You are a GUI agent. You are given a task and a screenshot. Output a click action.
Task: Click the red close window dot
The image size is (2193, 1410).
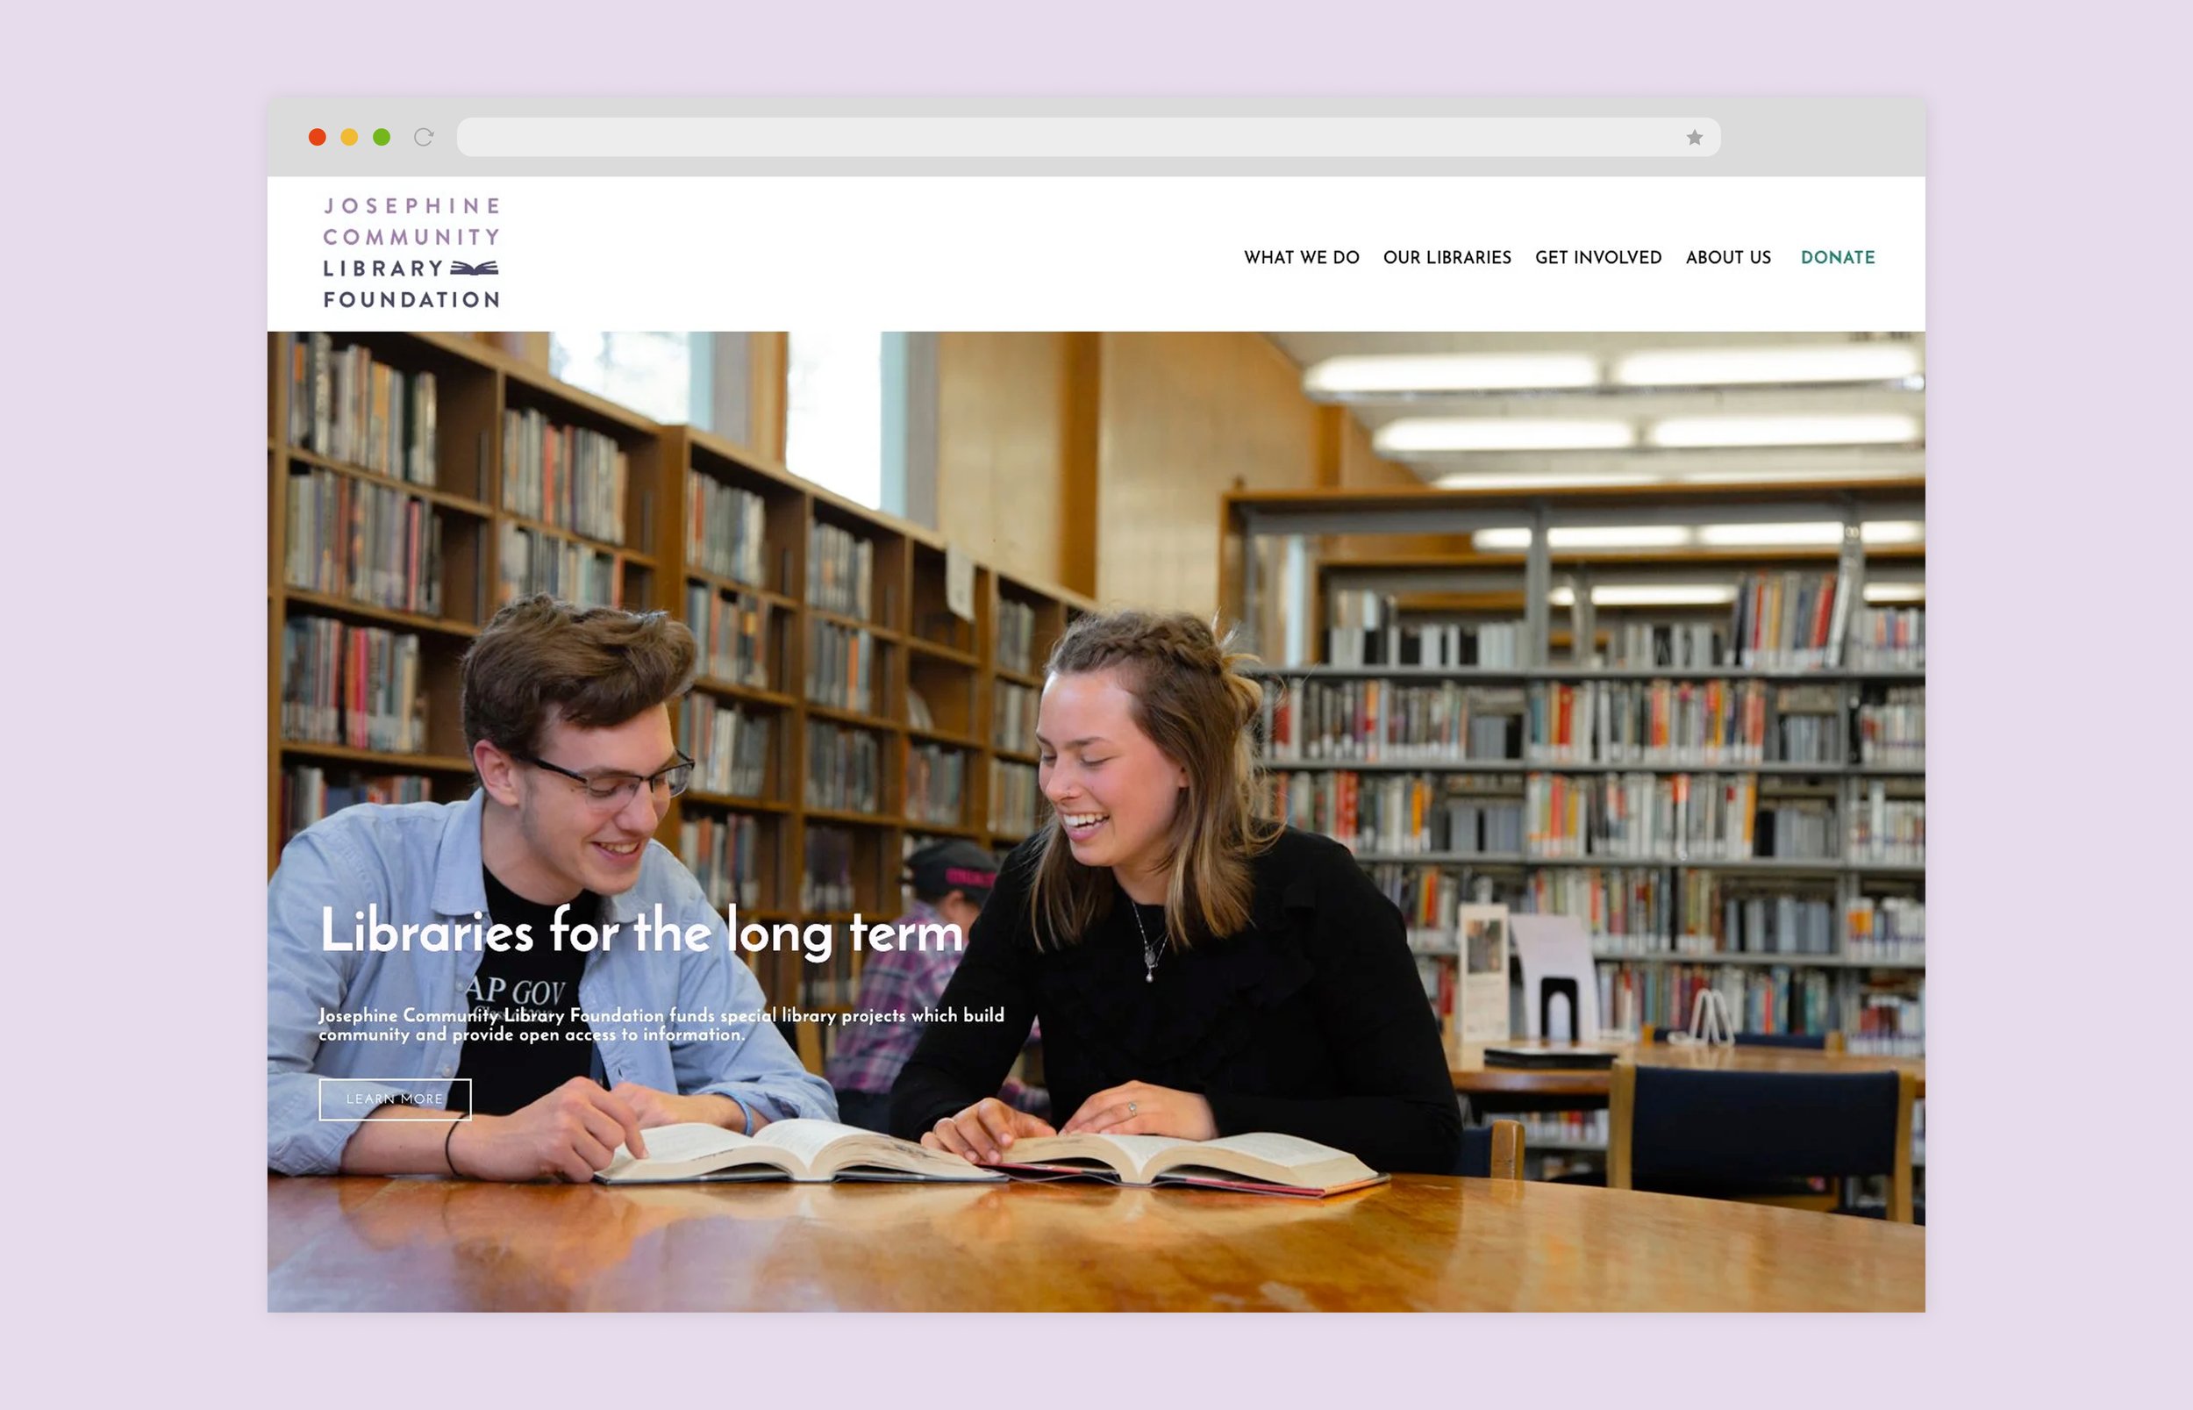tap(318, 138)
